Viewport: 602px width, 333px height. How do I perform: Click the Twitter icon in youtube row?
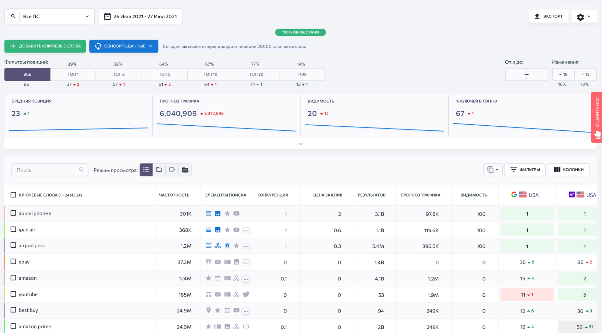pos(246,295)
